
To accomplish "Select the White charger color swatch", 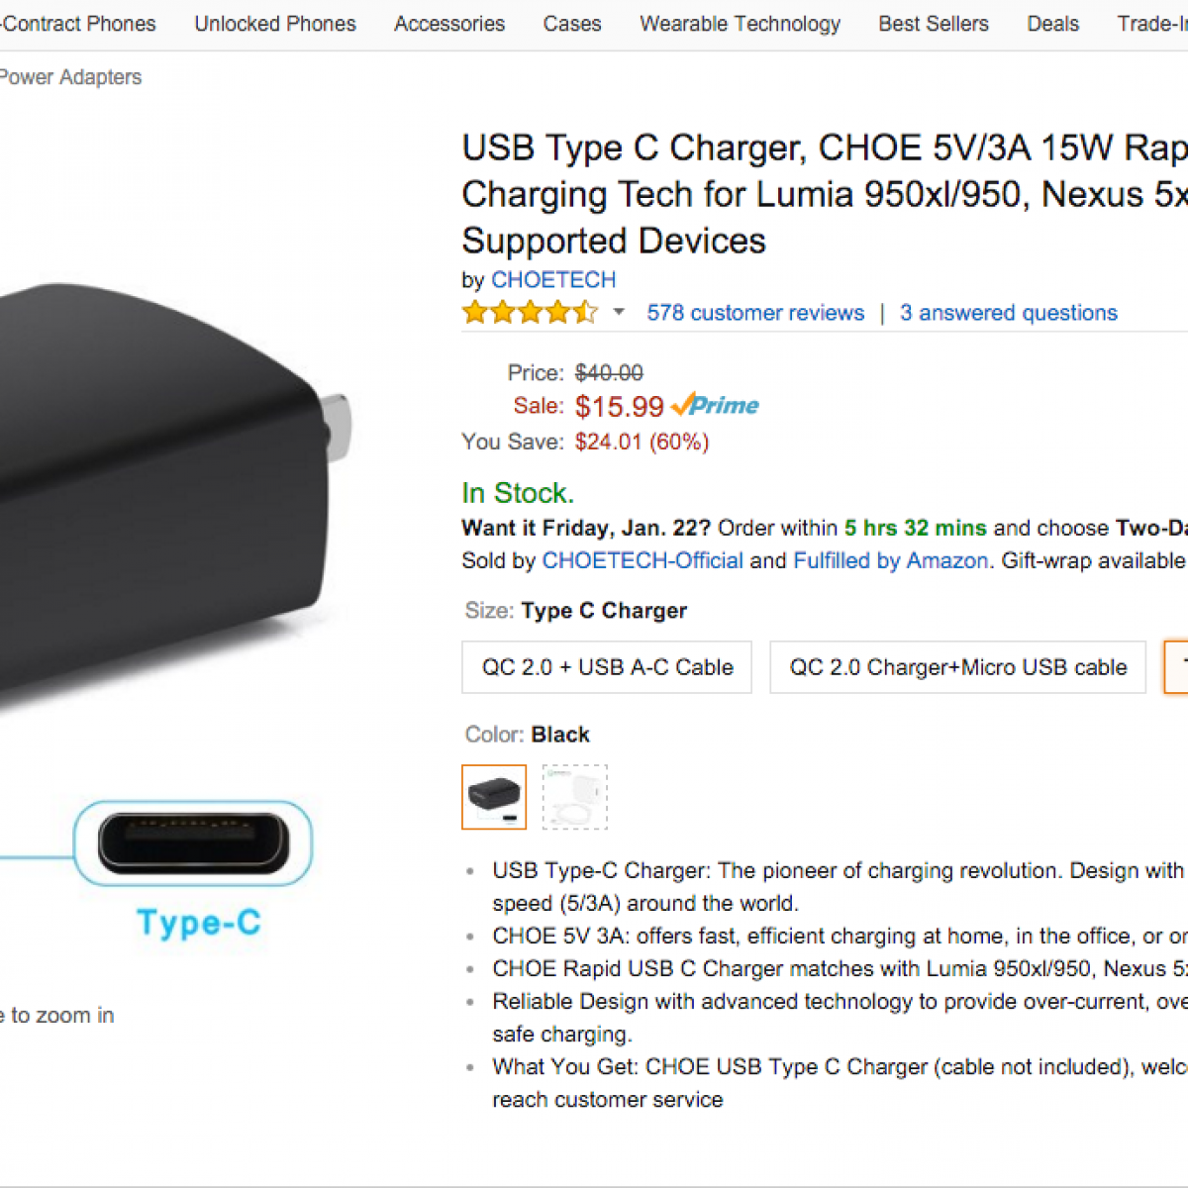I will click(575, 796).
